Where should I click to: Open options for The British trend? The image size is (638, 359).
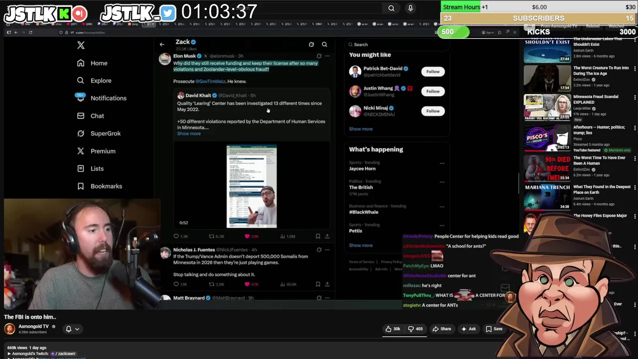[442, 182]
